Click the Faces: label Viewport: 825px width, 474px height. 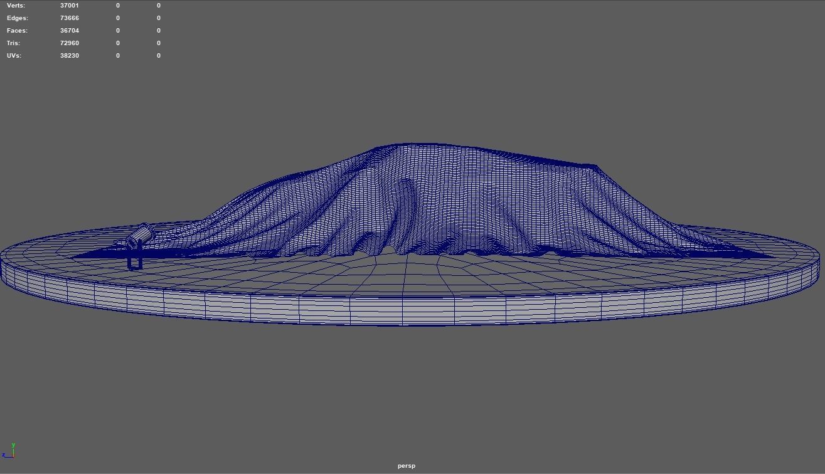(x=17, y=30)
